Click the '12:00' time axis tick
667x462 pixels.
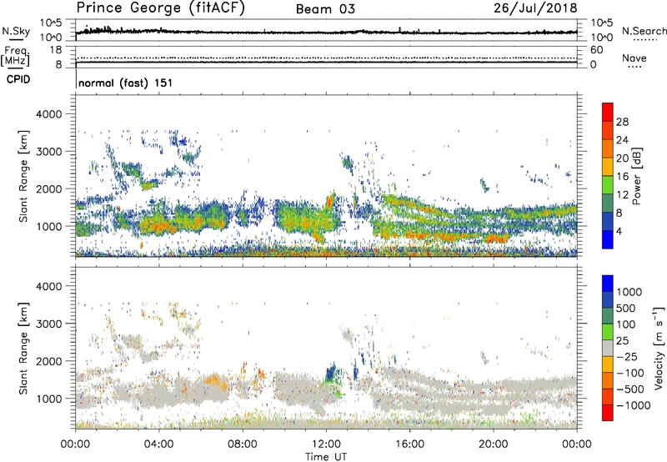[x=326, y=444]
